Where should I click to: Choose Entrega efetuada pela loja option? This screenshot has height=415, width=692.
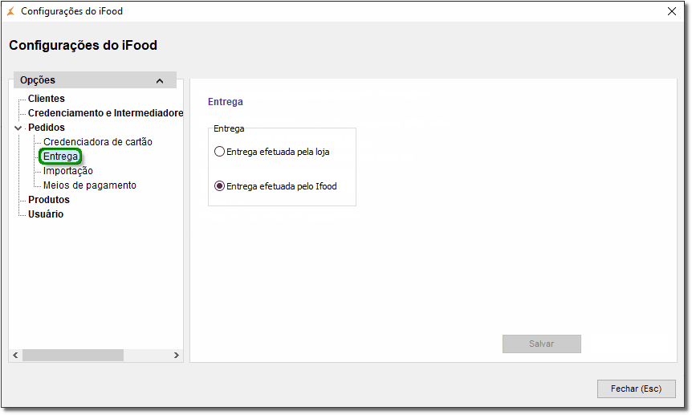(x=220, y=152)
